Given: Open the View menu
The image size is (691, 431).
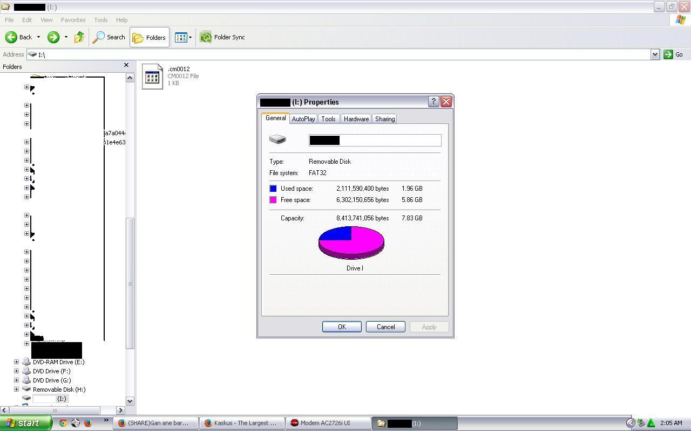Looking at the screenshot, I should click(46, 20).
